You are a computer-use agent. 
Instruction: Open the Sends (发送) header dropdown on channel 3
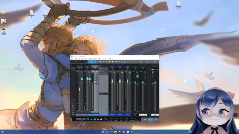108,94
